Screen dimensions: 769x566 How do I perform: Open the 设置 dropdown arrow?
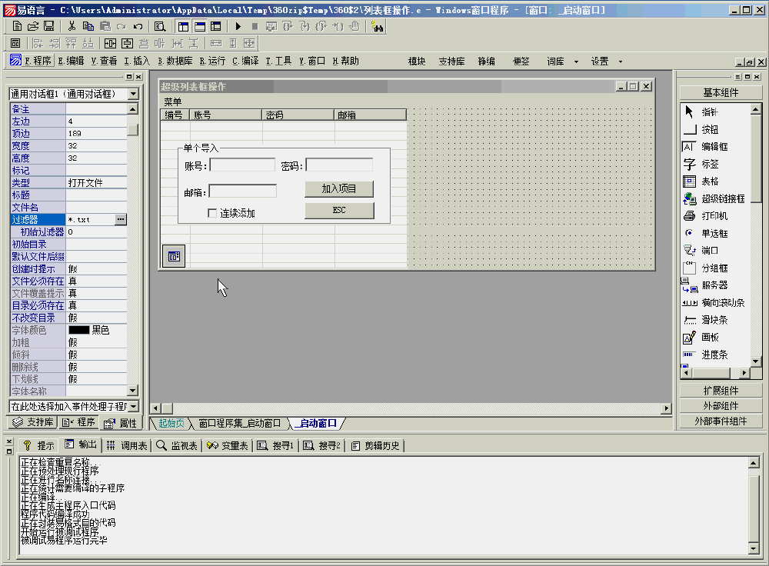(621, 62)
